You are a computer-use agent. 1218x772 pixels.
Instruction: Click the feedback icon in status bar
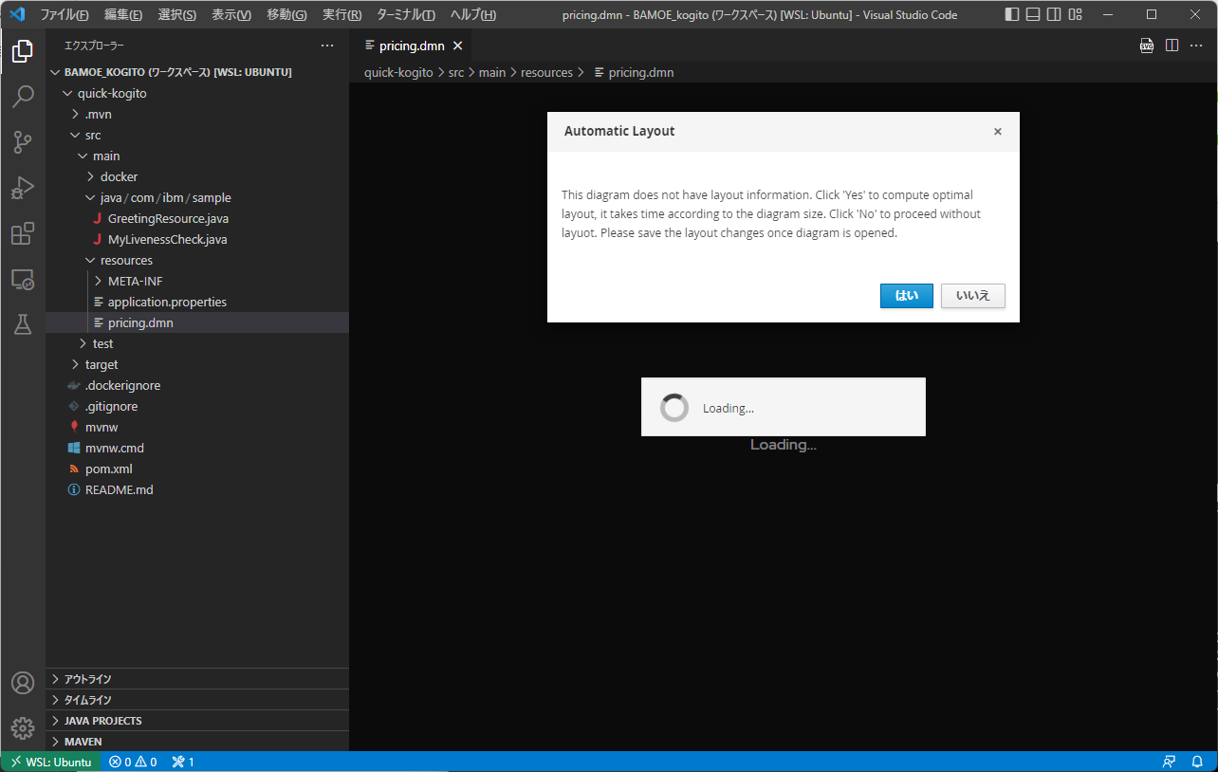pyautogui.click(x=1170, y=762)
